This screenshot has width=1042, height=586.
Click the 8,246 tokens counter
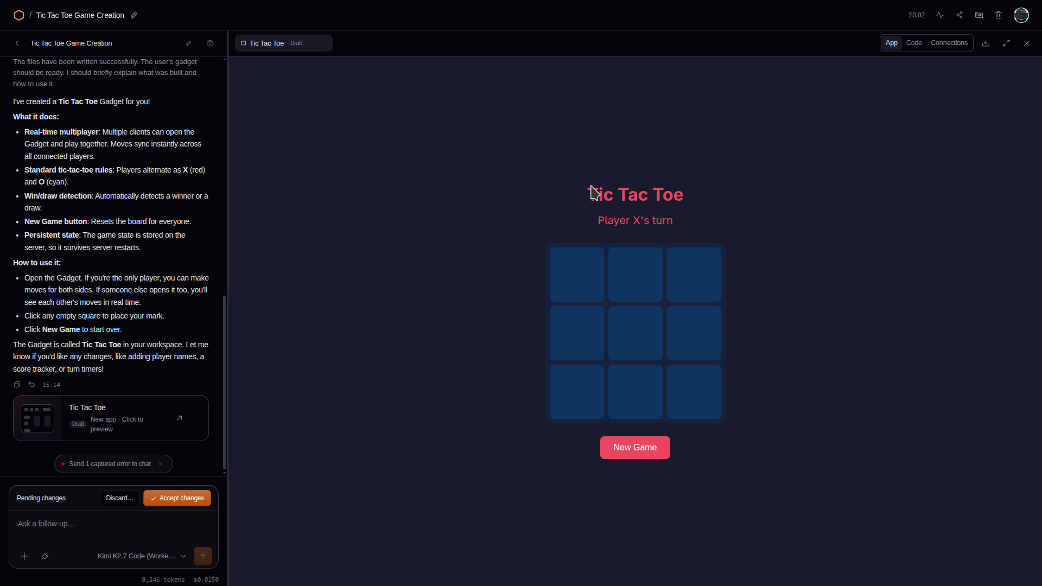click(163, 579)
